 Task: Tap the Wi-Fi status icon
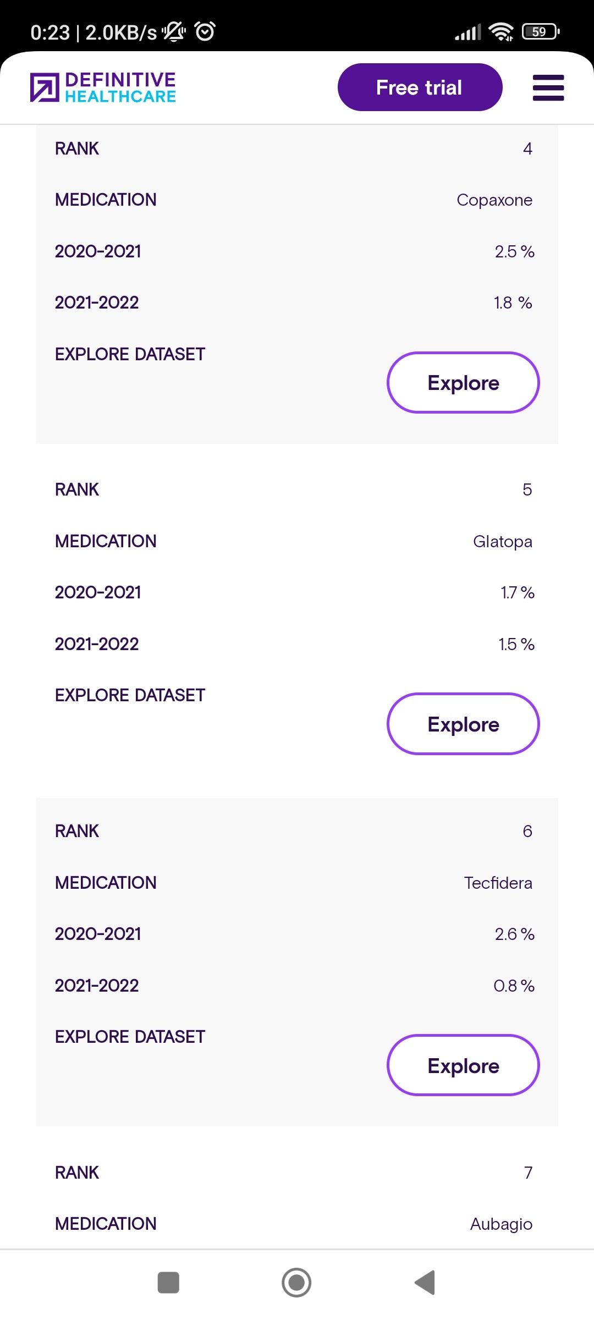(x=501, y=32)
